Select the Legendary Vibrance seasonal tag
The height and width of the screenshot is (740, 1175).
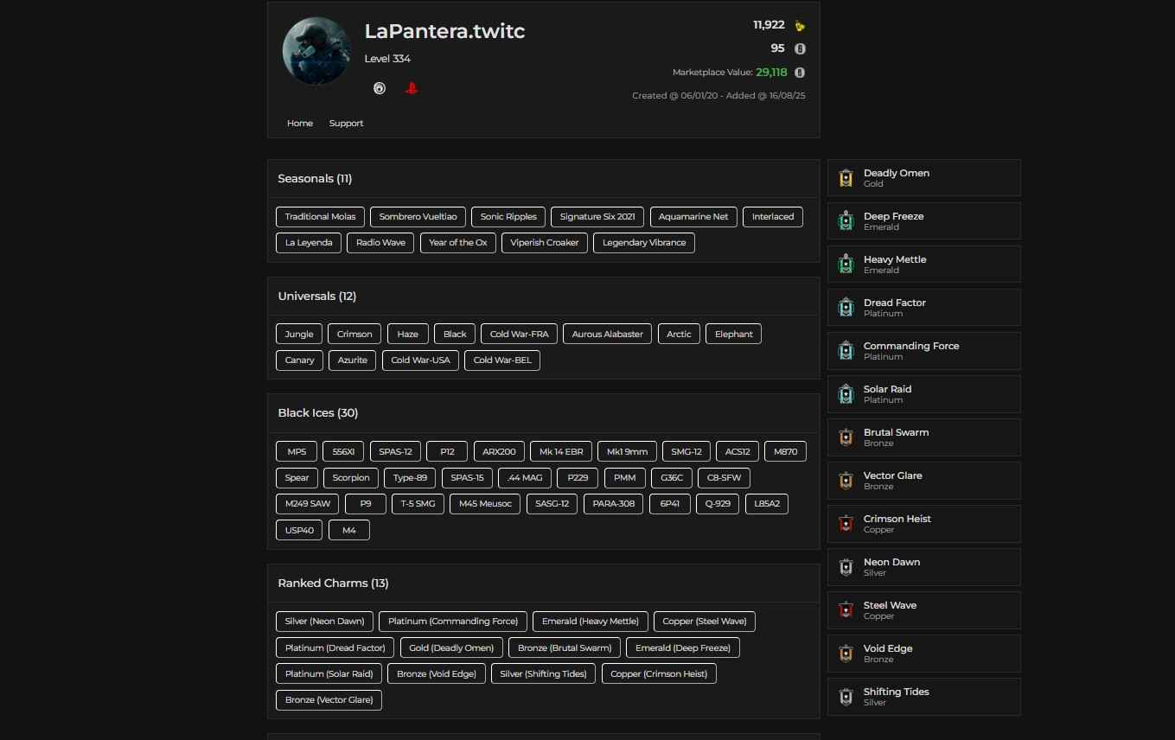pyautogui.click(x=643, y=243)
